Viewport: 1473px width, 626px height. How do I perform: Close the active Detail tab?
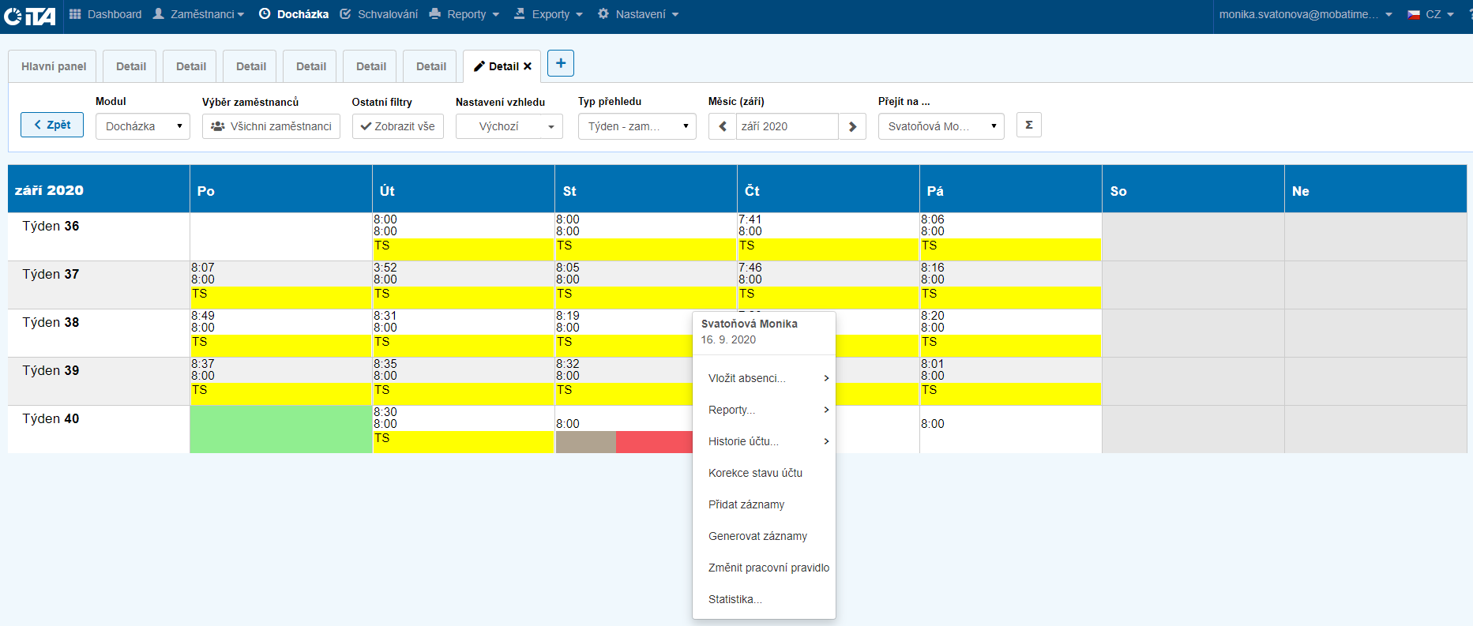tap(528, 66)
